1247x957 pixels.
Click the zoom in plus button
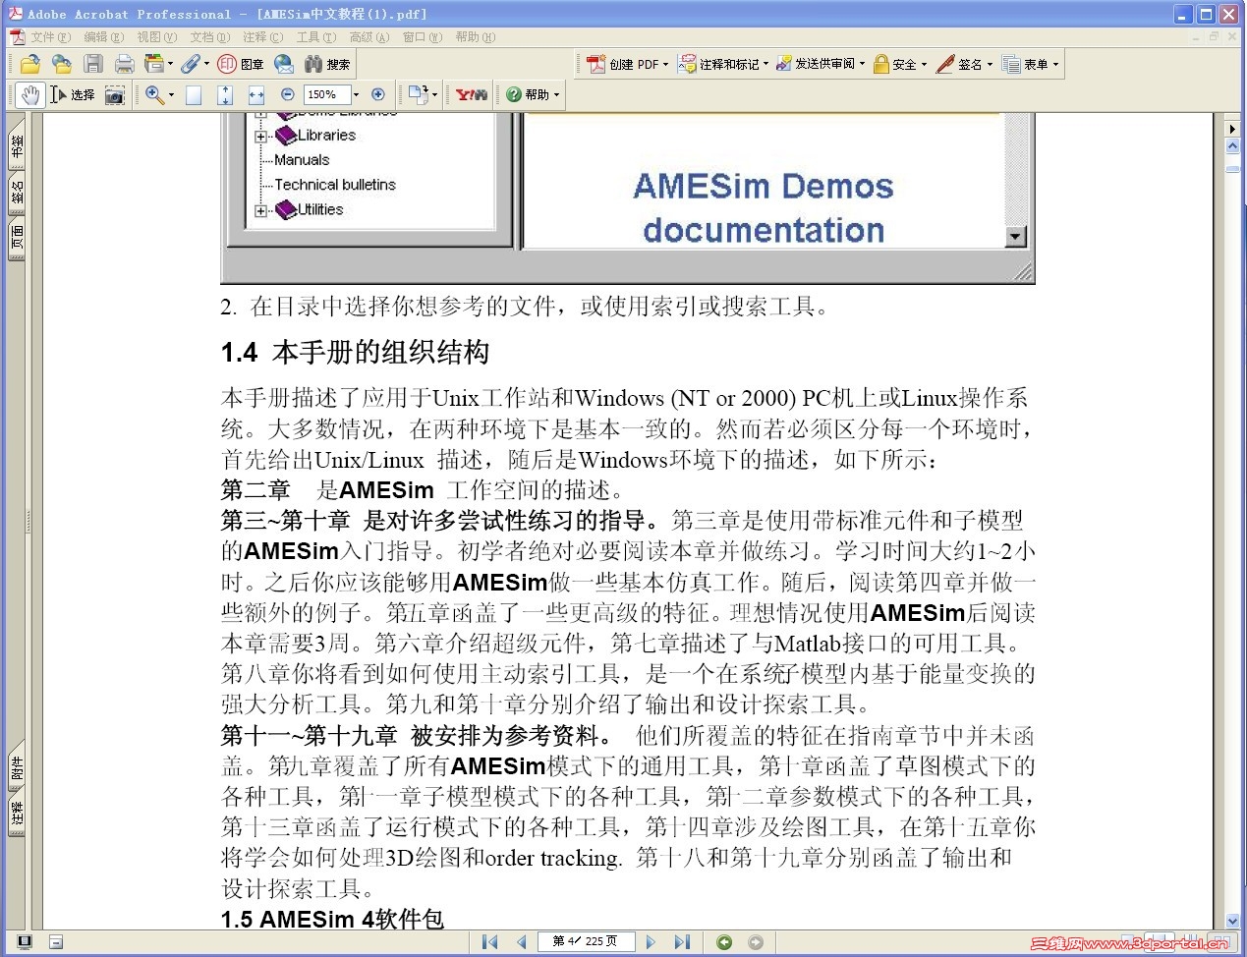[378, 94]
